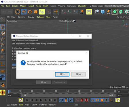
Task: Open the MoGraph menu
Action: [71, 6]
